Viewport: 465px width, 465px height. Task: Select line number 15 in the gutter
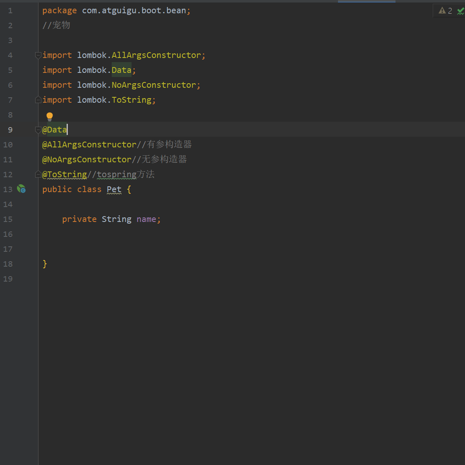pos(7,219)
